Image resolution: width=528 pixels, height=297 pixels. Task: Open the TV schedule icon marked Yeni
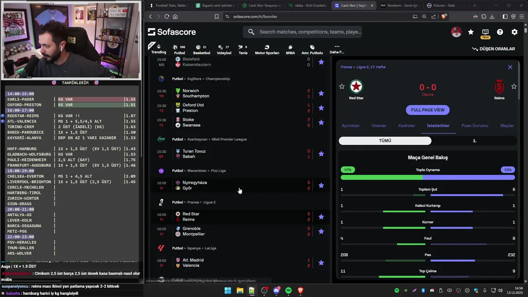pos(485,33)
